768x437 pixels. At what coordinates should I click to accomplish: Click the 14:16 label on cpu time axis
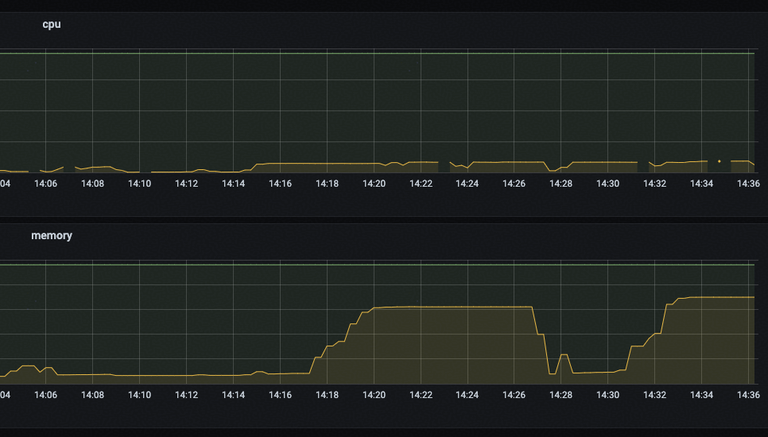(x=280, y=184)
